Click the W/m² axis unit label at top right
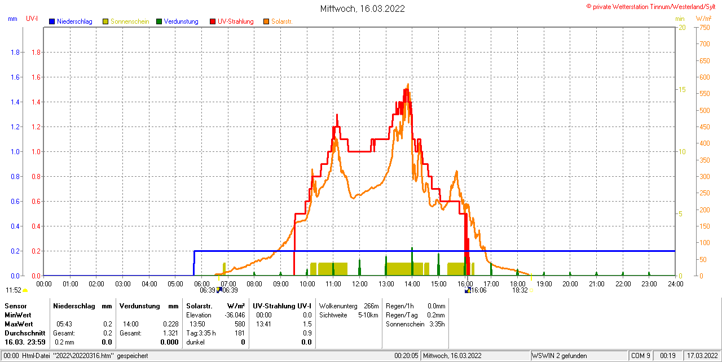This screenshot has width=722, height=362. [703, 19]
